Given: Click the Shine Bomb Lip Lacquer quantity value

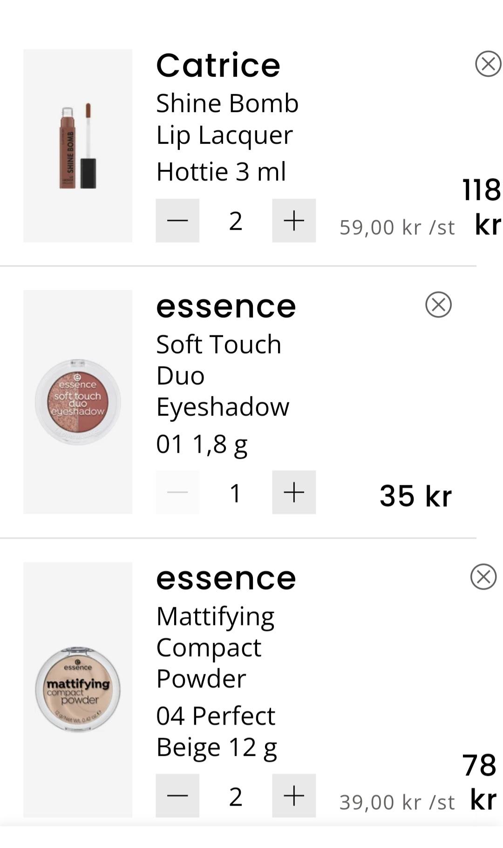Looking at the screenshot, I should (236, 221).
